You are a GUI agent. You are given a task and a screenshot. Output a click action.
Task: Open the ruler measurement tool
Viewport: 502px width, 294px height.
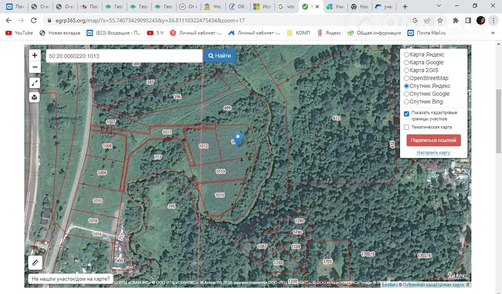[35, 262]
